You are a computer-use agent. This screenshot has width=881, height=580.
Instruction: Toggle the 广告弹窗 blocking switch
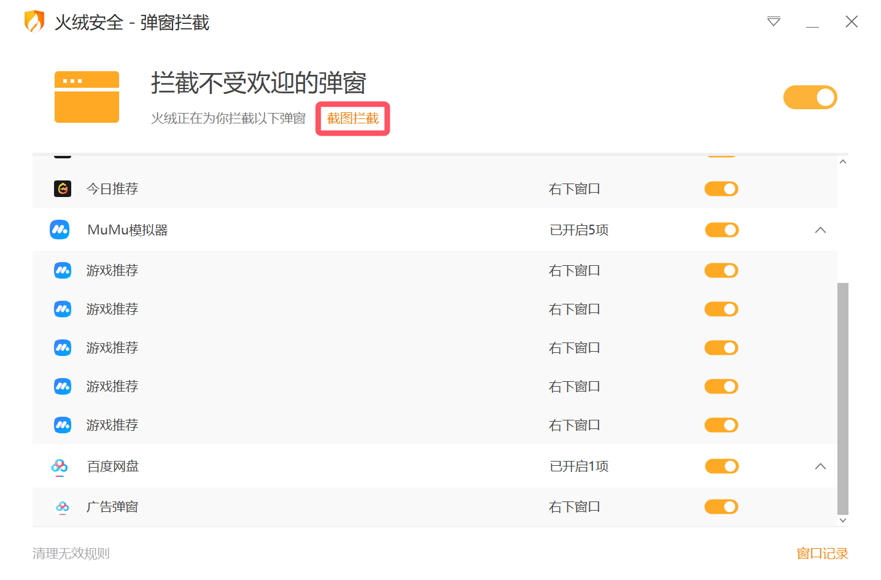tap(721, 507)
